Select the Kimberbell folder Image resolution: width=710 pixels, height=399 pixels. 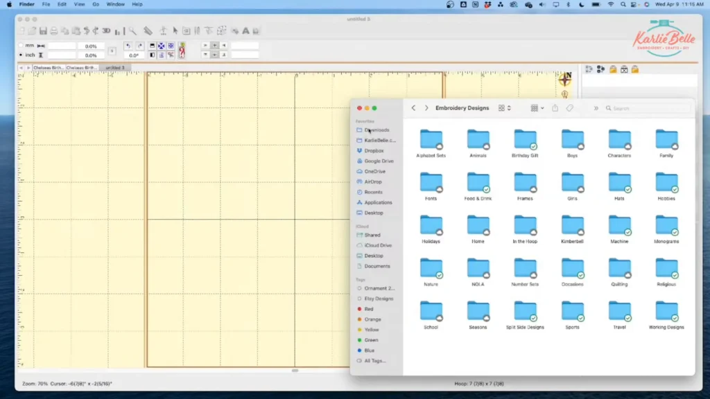(572, 229)
